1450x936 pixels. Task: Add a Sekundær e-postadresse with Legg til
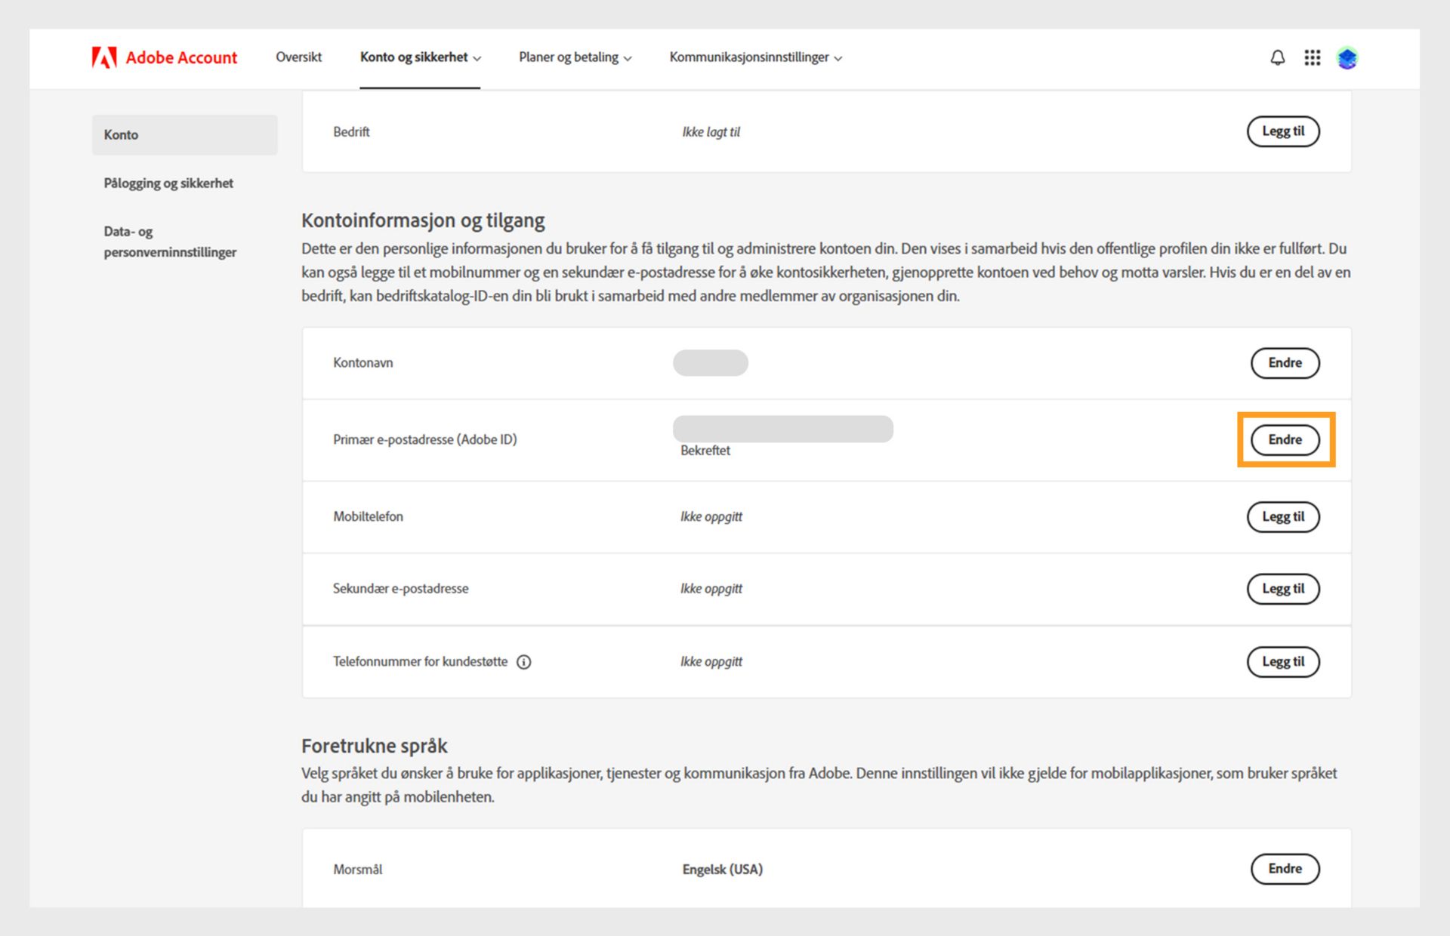(1283, 589)
